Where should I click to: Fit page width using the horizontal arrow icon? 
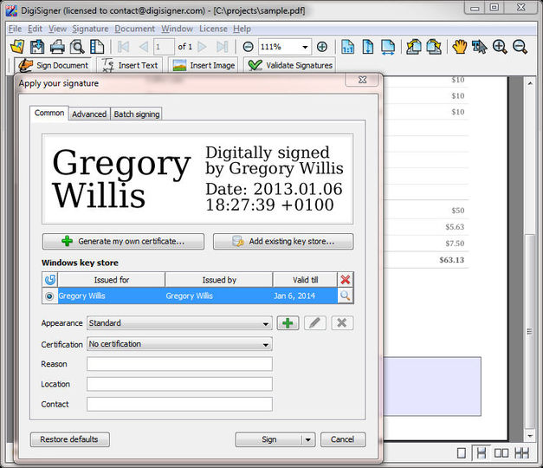tap(388, 47)
